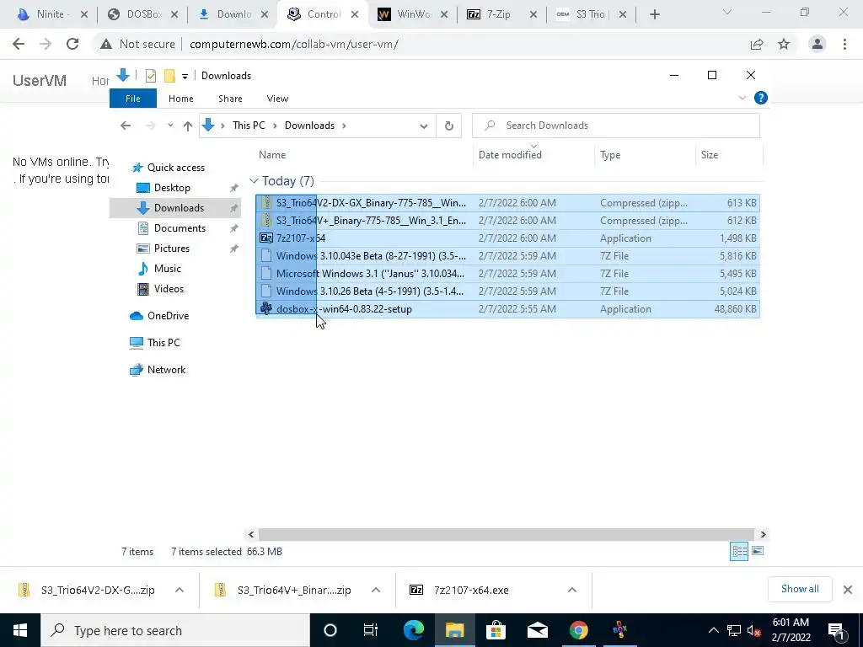Open Task View on the taskbar
The height and width of the screenshot is (647, 863).
pos(371,630)
